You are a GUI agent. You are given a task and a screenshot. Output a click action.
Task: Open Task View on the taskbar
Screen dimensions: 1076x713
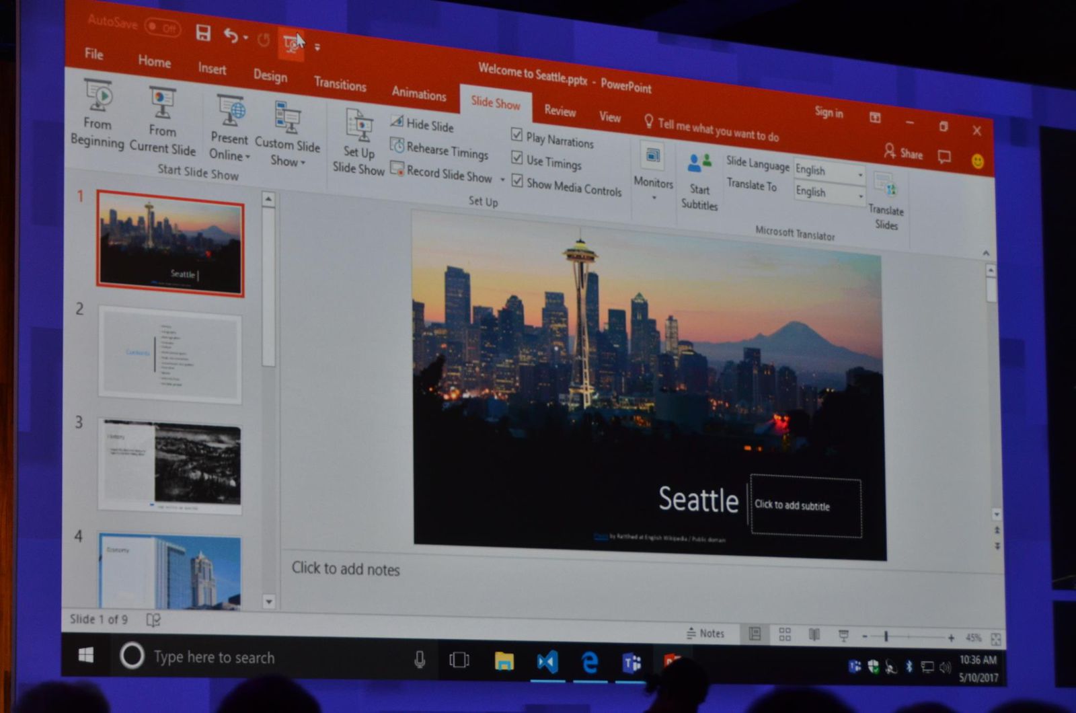coord(459,660)
